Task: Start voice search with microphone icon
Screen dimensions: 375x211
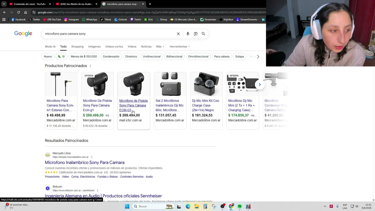Action: click(188, 34)
